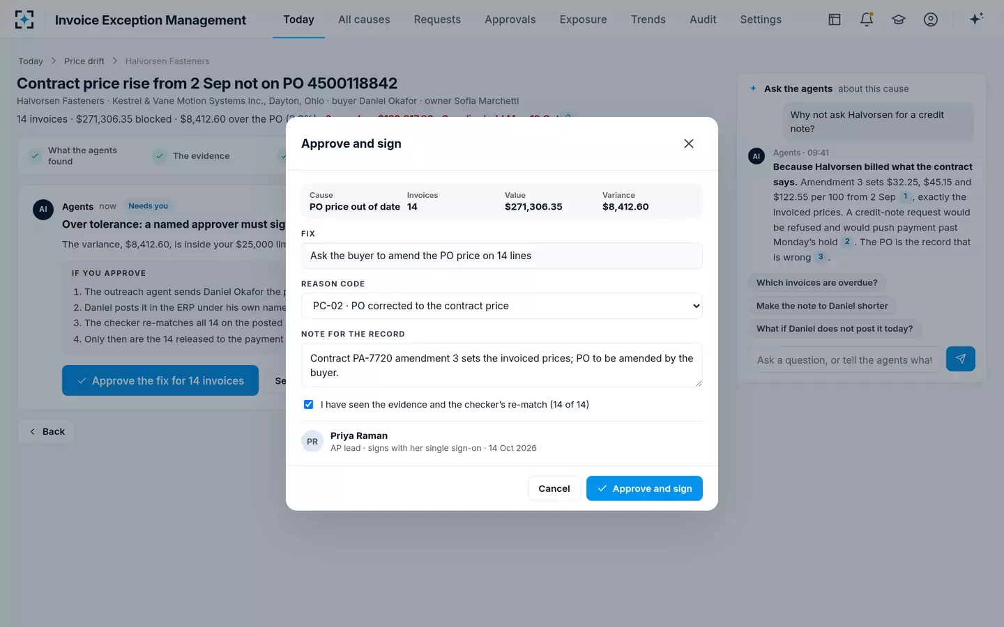Click the $8,412.60 variance in the dialog
Screen dimensions: 1004x627
tap(625, 207)
